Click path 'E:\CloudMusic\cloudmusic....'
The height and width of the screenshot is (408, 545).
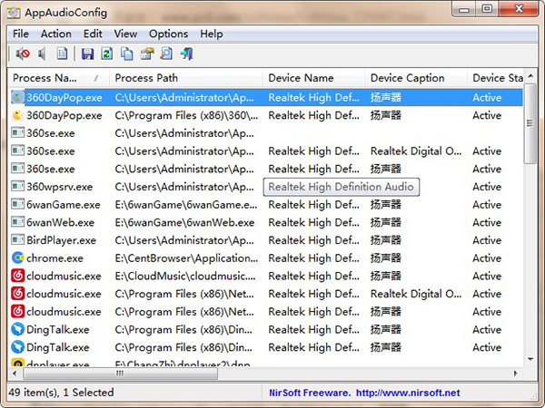pos(185,277)
